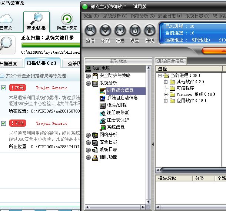
Task: Click the 已知进程 : 36 status line
Action: 180,26
